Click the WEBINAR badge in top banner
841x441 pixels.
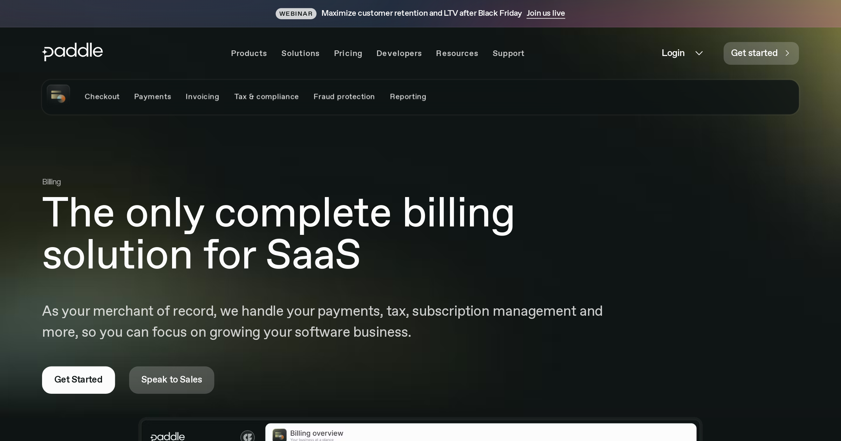pyautogui.click(x=296, y=14)
